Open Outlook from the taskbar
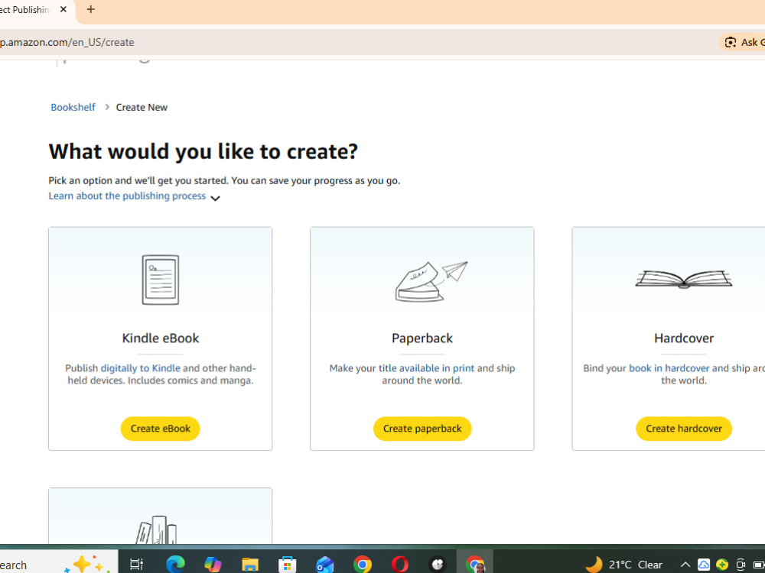 pos(324,565)
